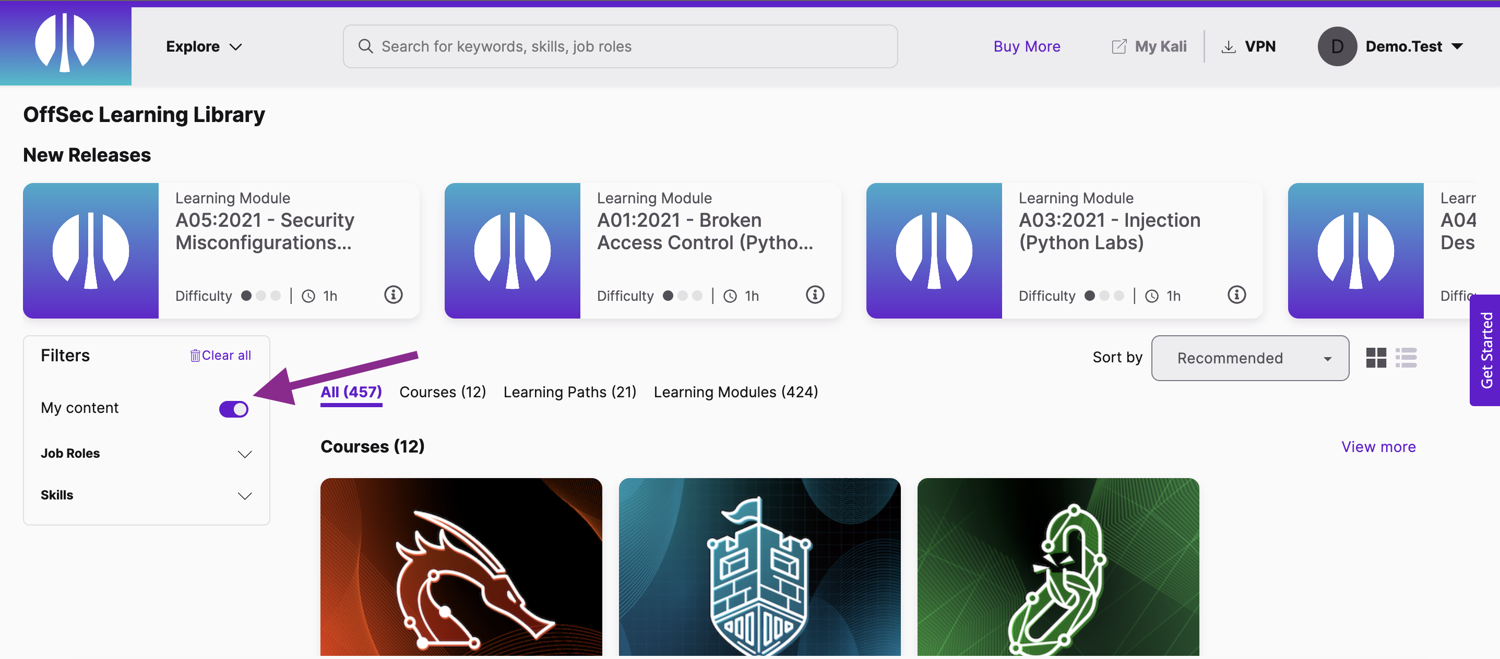Click the search magnifier icon
The image size is (1500, 659).
point(366,46)
